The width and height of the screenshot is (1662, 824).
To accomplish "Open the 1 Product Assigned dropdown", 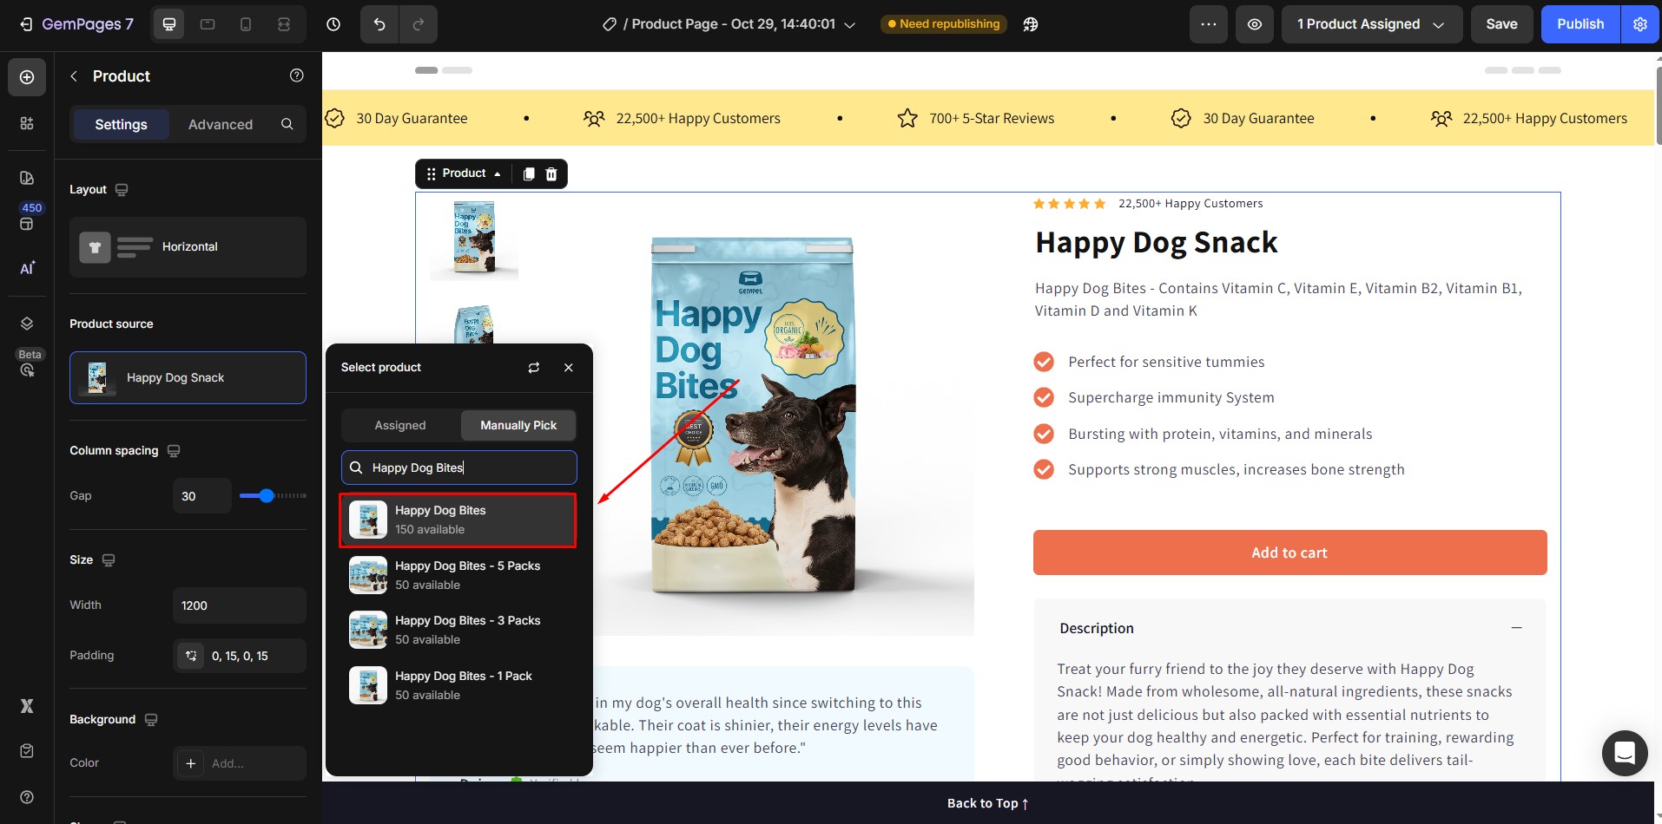I will 1370,24.
